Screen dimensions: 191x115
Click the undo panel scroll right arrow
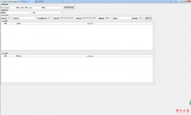pyautogui.click(x=154, y=84)
